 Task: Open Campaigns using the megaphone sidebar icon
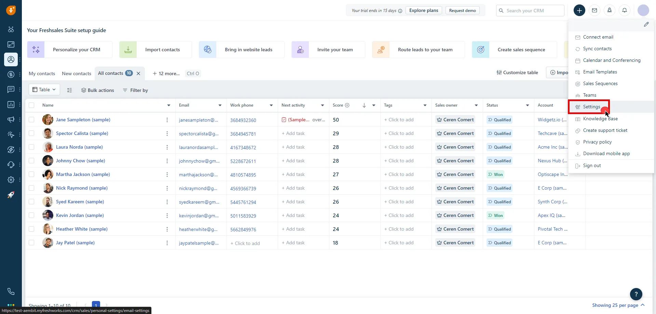pyautogui.click(x=11, y=120)
